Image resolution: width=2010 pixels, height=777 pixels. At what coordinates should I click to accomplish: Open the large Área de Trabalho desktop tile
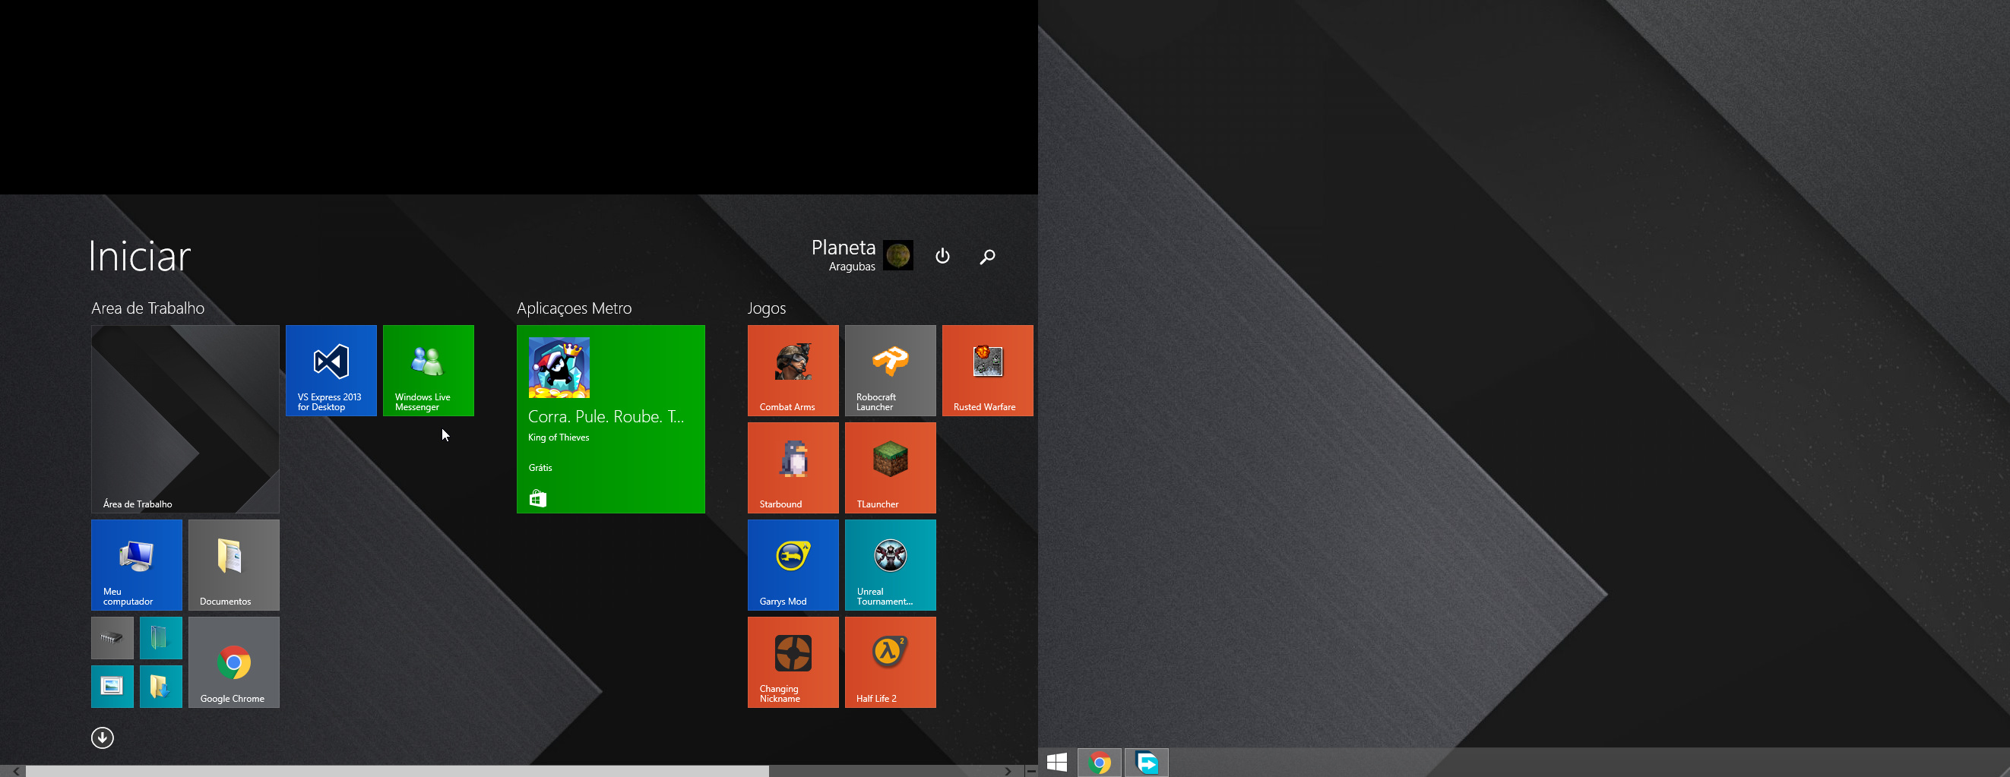[185, 419]
